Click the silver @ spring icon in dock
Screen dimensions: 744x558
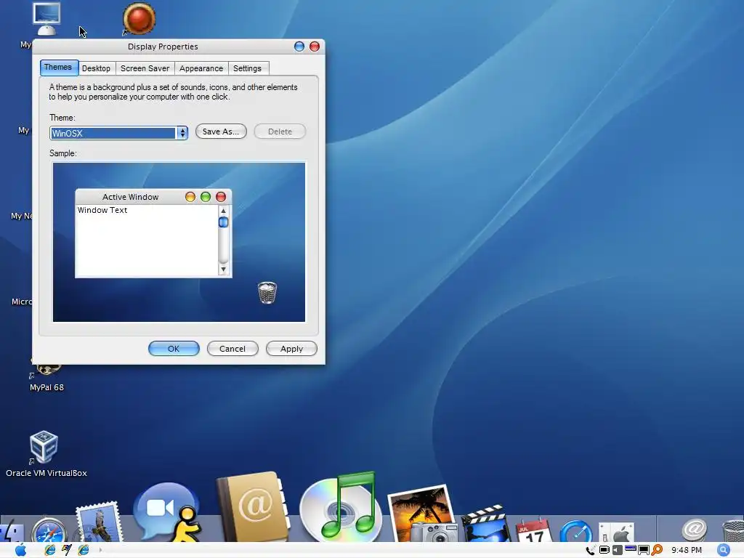(694, 529)
